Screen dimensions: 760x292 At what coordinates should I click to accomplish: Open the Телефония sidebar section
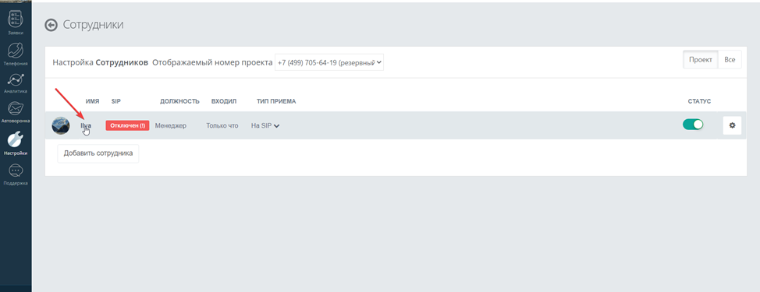pos(16,53)
